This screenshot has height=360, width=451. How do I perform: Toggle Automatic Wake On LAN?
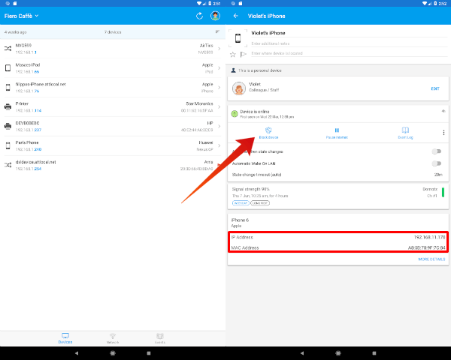(436, 163)
